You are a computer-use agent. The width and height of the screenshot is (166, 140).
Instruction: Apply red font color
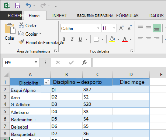tap(125, 39)
